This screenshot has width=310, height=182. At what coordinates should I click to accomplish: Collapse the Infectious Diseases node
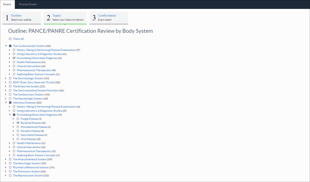pos(6,102)
